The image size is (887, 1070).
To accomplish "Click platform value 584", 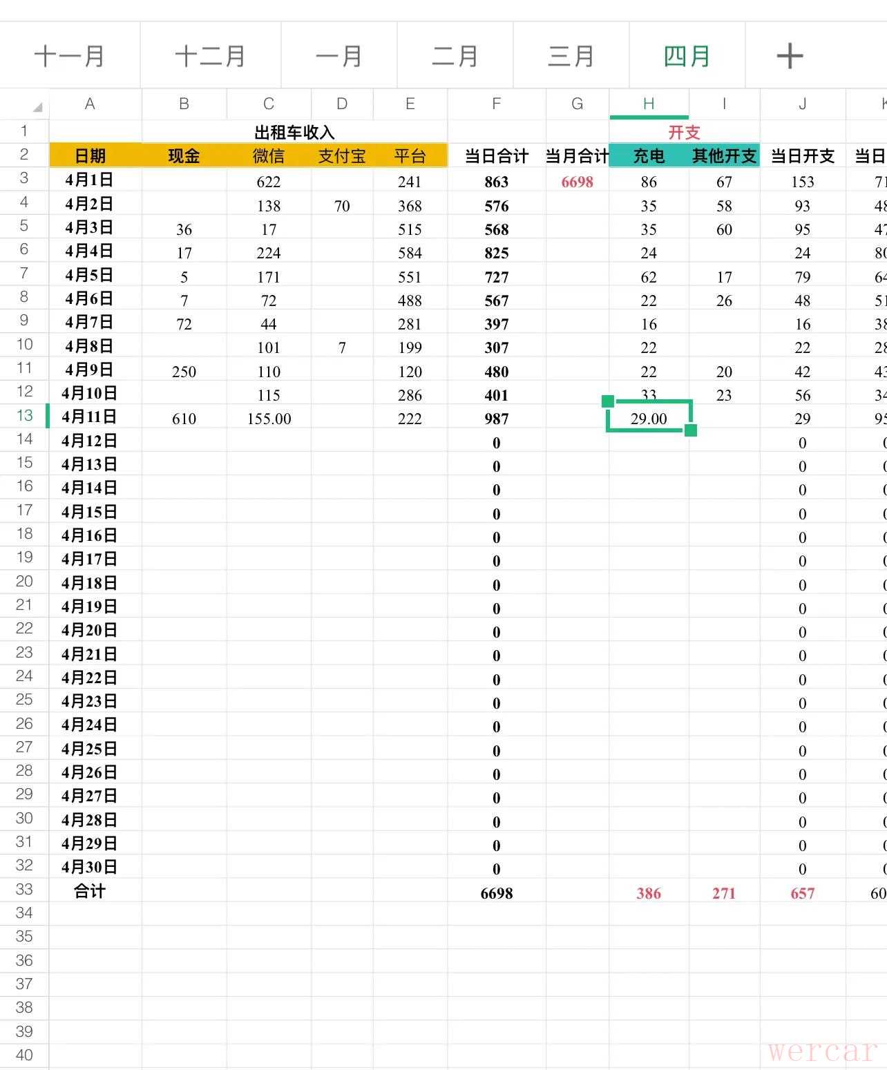I will [410, 253].
